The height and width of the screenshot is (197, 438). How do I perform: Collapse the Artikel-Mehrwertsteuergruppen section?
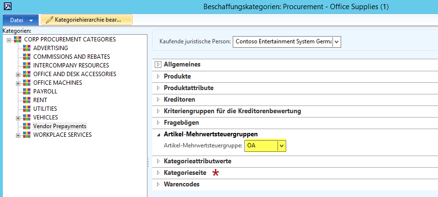pos(159,134)
